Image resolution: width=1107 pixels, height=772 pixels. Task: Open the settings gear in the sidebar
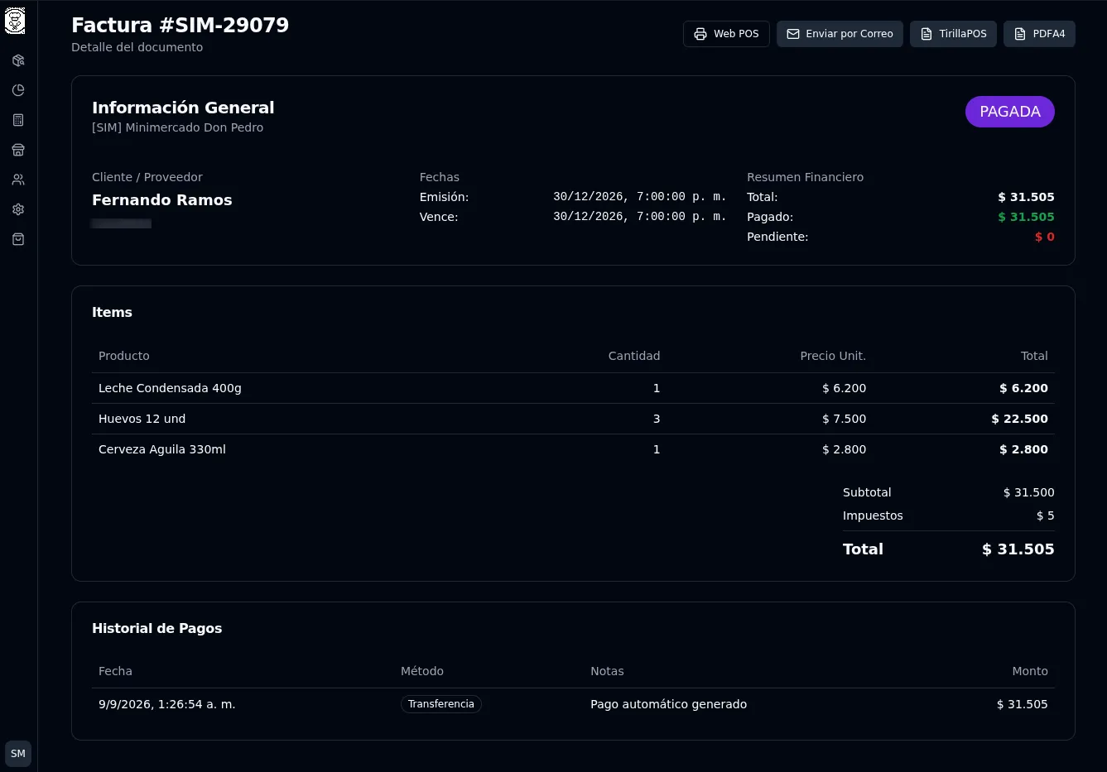tap(18, 209)
